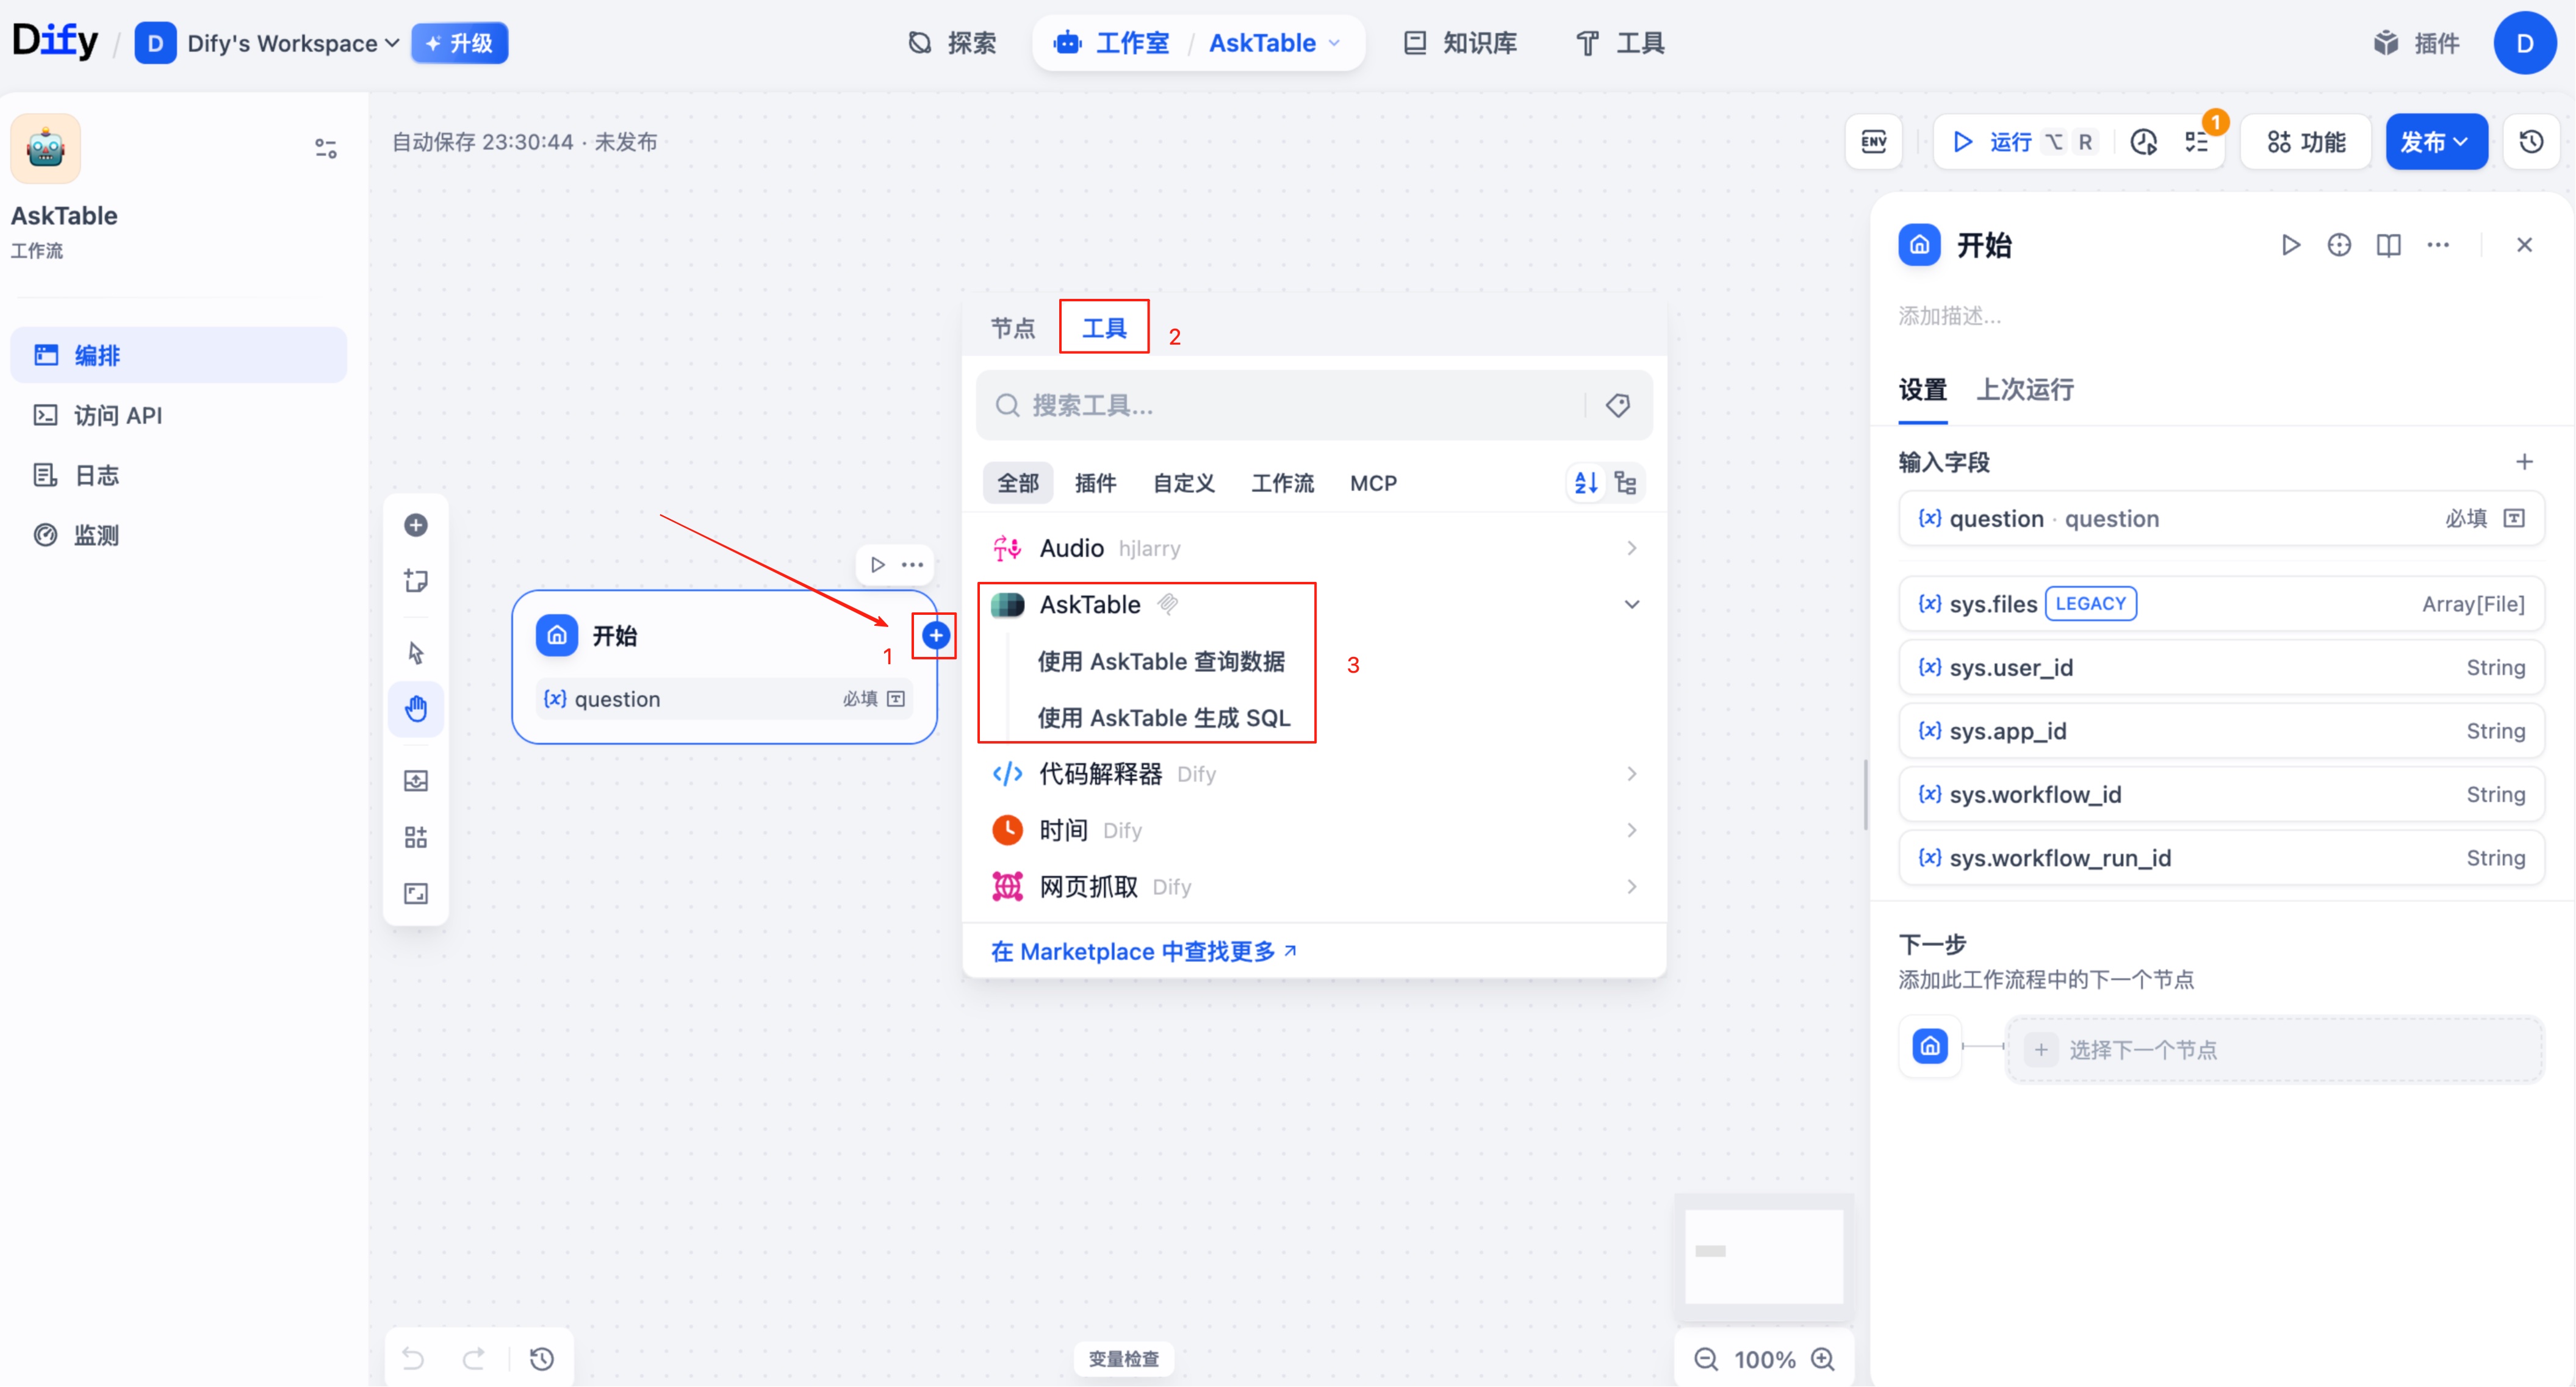
Task: Switch to the 工具 tab in node picker
Action: click(1103, 327)
